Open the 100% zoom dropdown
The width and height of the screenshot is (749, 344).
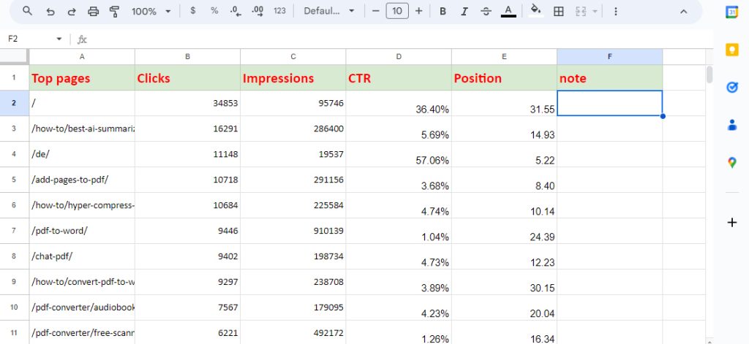point(151,12)
